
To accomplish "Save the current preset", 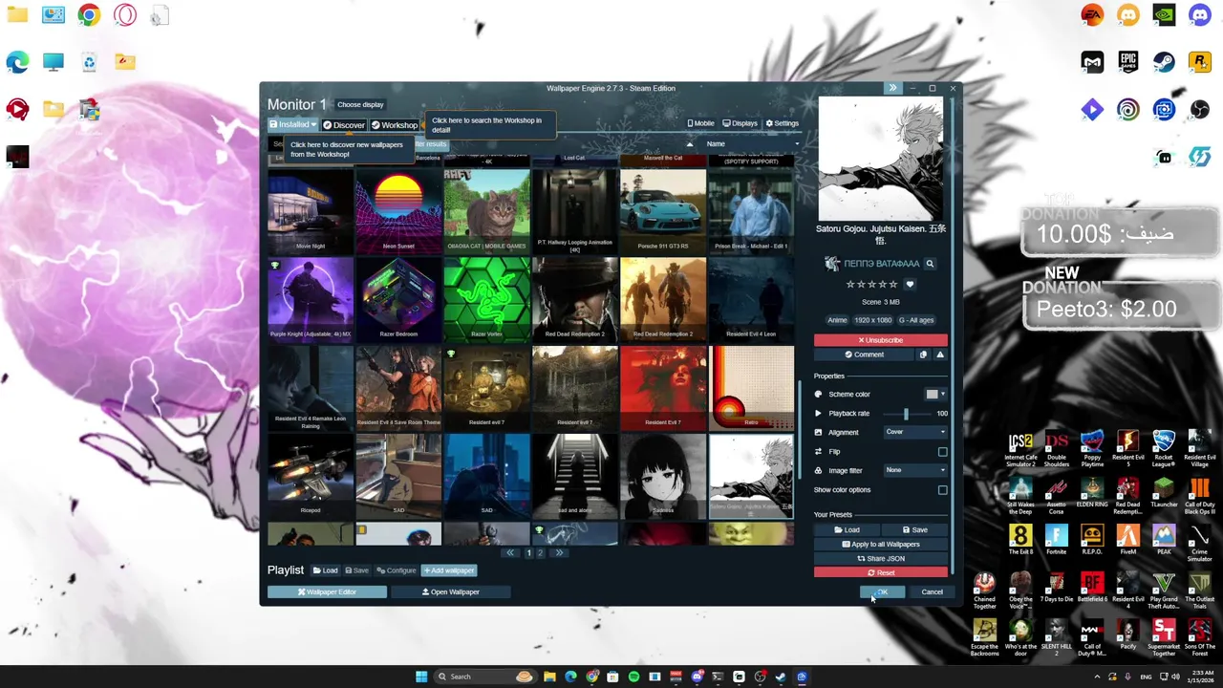I will pos(914,529).
